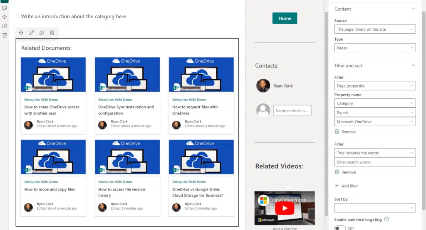Screen dimensions: 426x230
Task: Open the Microsoft OneDrive value dropdown
Action: click(375, 122)
